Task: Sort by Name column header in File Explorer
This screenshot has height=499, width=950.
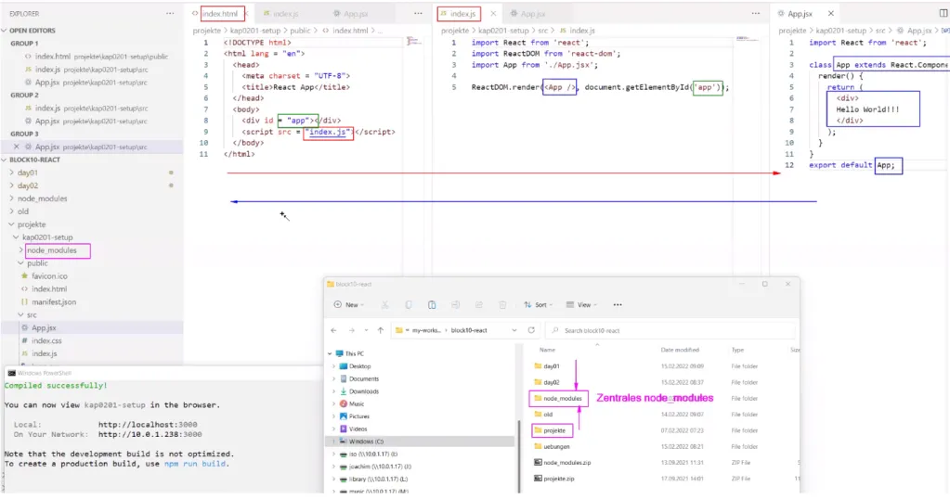Action: pos(548,350)
